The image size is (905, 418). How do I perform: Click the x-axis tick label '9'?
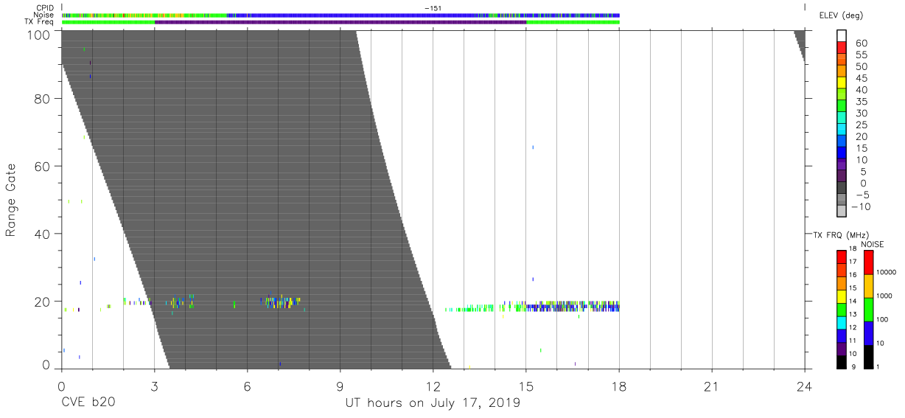340,386
